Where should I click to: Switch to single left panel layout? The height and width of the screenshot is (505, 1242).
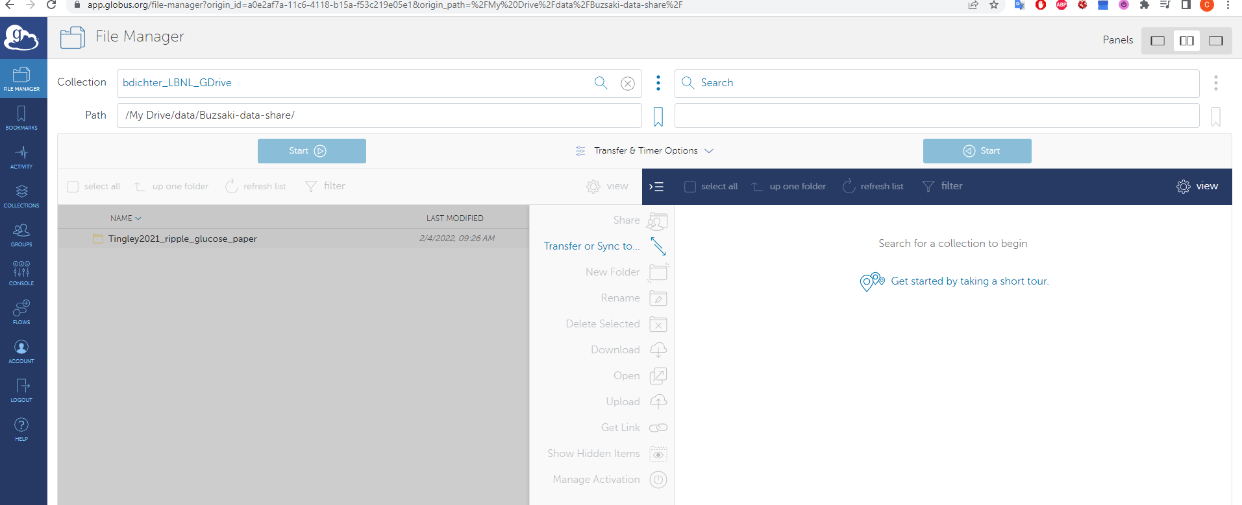1158,41
